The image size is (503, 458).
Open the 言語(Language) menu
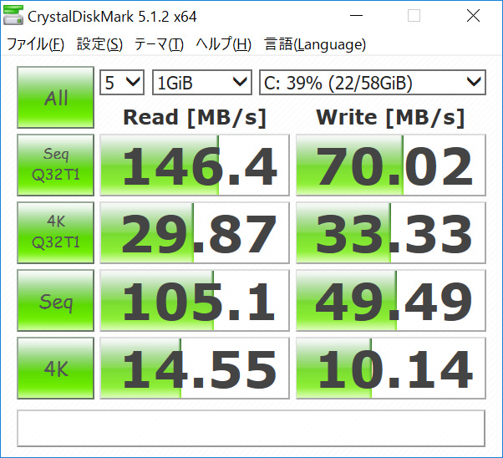pyautogui.click(x=315, y=44)
